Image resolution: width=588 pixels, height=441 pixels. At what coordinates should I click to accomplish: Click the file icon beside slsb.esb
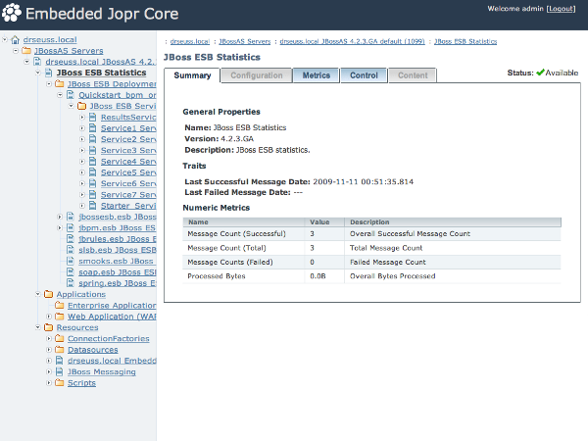(x=71, y=250)
